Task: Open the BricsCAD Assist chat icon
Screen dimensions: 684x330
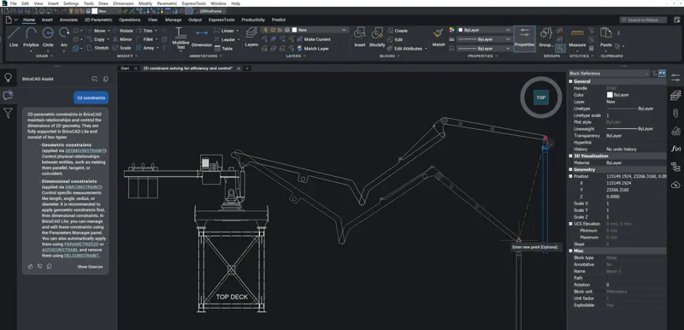Action: pyautogui.click(x=8, y=96)
